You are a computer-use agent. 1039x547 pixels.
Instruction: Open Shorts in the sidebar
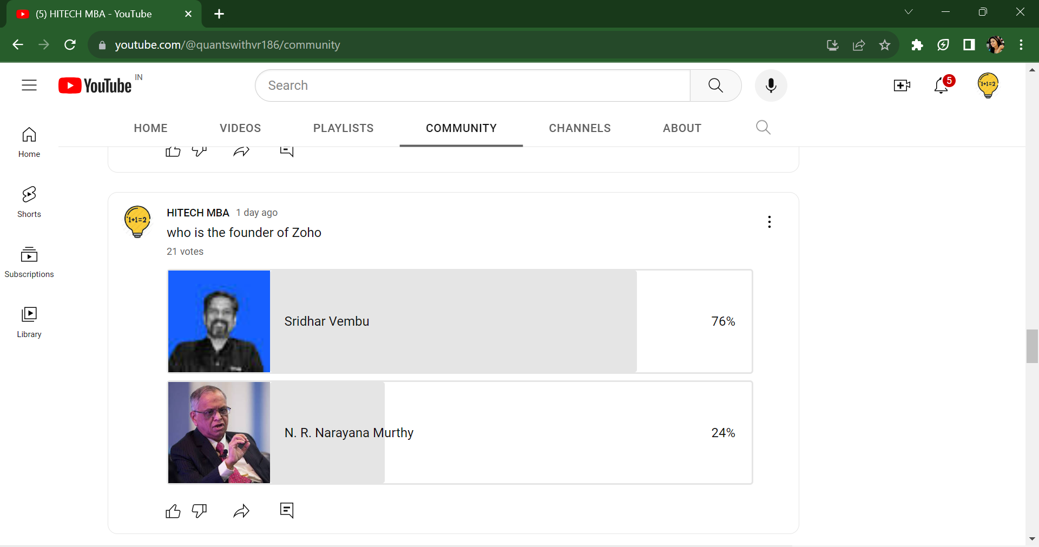pos(29,202)
